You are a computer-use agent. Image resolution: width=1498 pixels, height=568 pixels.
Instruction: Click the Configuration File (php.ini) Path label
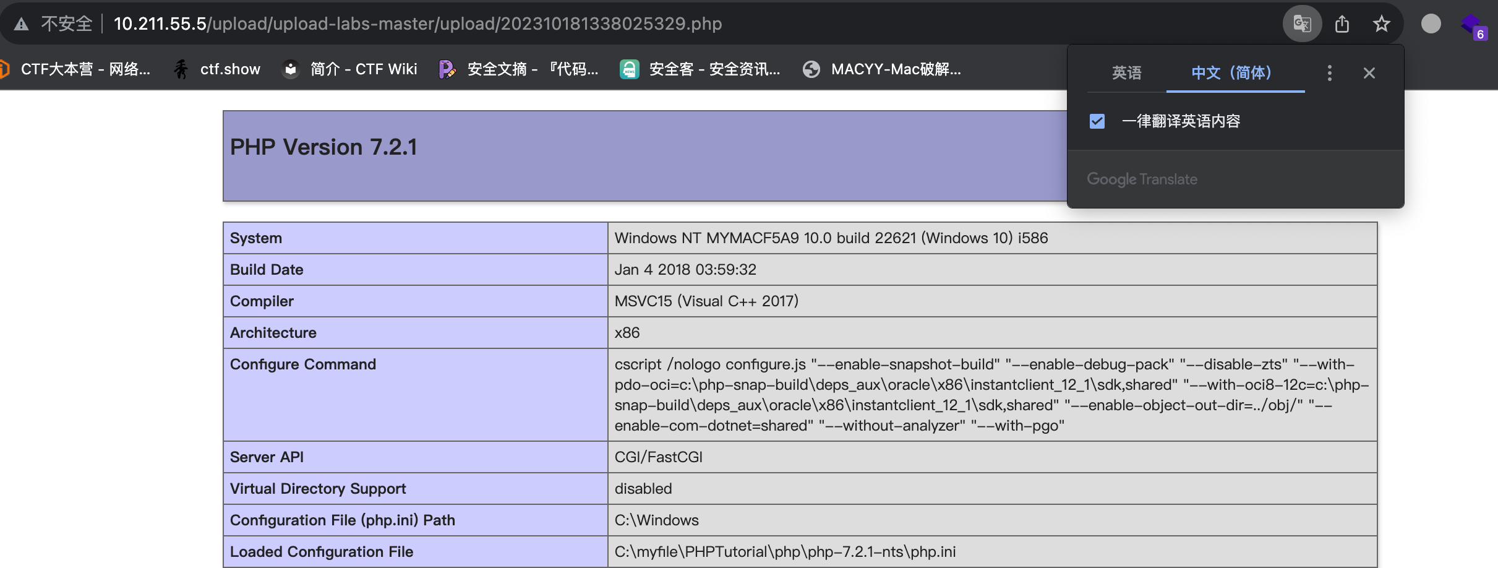[x=343, y=520]
